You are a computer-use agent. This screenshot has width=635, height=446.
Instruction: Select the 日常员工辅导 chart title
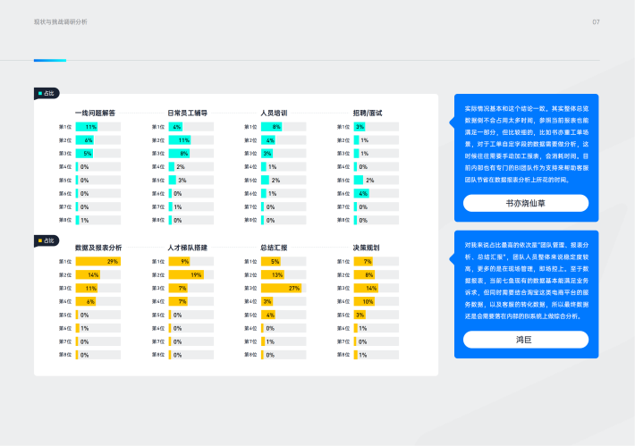(187, 114)
